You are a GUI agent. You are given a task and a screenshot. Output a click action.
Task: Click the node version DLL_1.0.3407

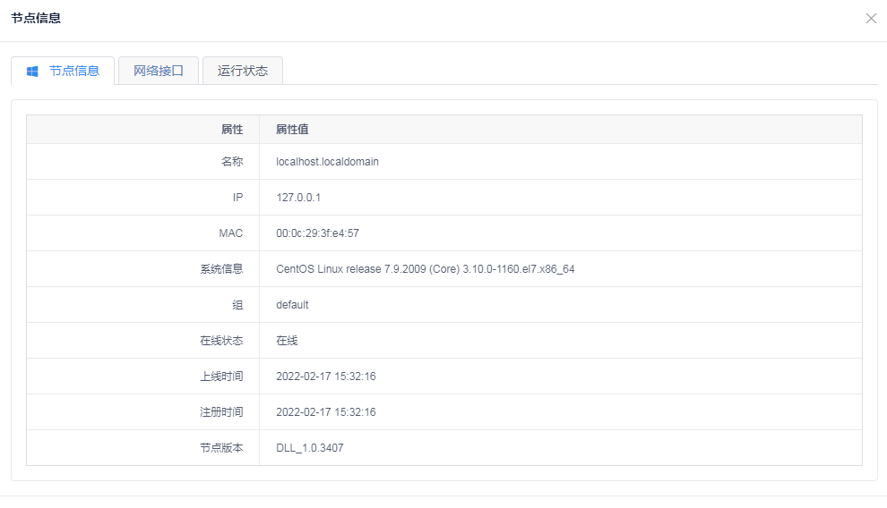click(x=309, y=448)
